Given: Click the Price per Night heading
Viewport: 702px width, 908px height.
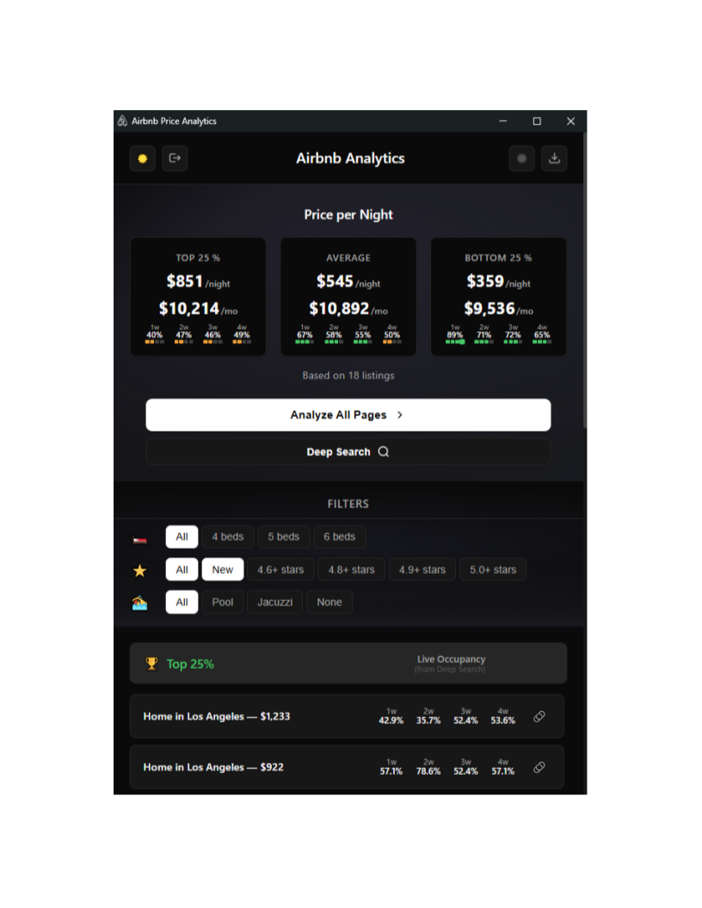Looking at the screenshot, I should (x=348, y=215).
